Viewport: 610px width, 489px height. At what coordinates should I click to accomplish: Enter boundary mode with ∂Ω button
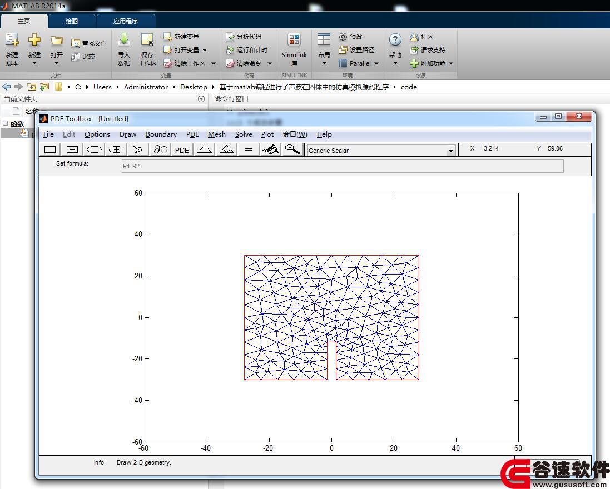pyautogui.click(x=160, y=149)
